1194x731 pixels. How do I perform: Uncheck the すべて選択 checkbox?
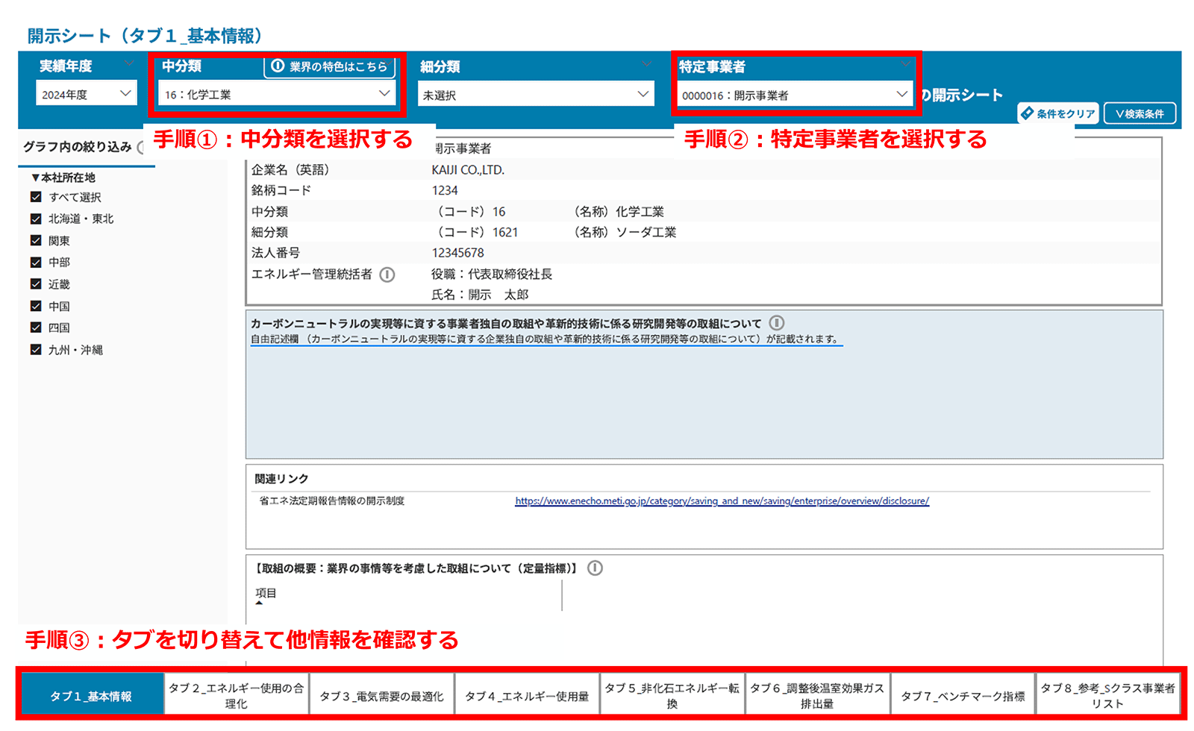(36, 197)
